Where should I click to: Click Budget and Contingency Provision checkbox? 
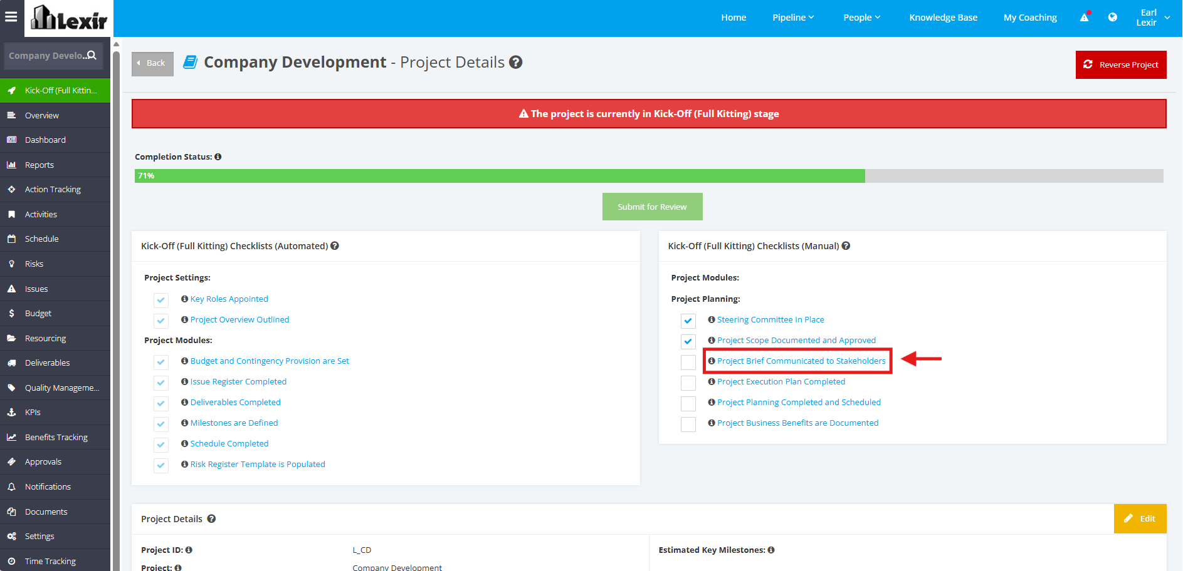[161, 362]
